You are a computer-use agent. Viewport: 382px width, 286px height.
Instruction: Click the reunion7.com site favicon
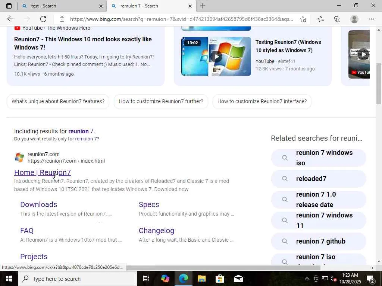tap(19, 158)
